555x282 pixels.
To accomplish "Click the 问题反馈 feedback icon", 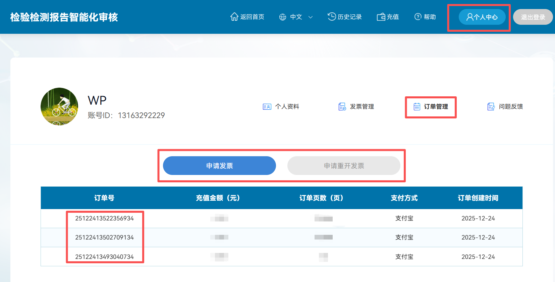I will [x=491, y=107].
